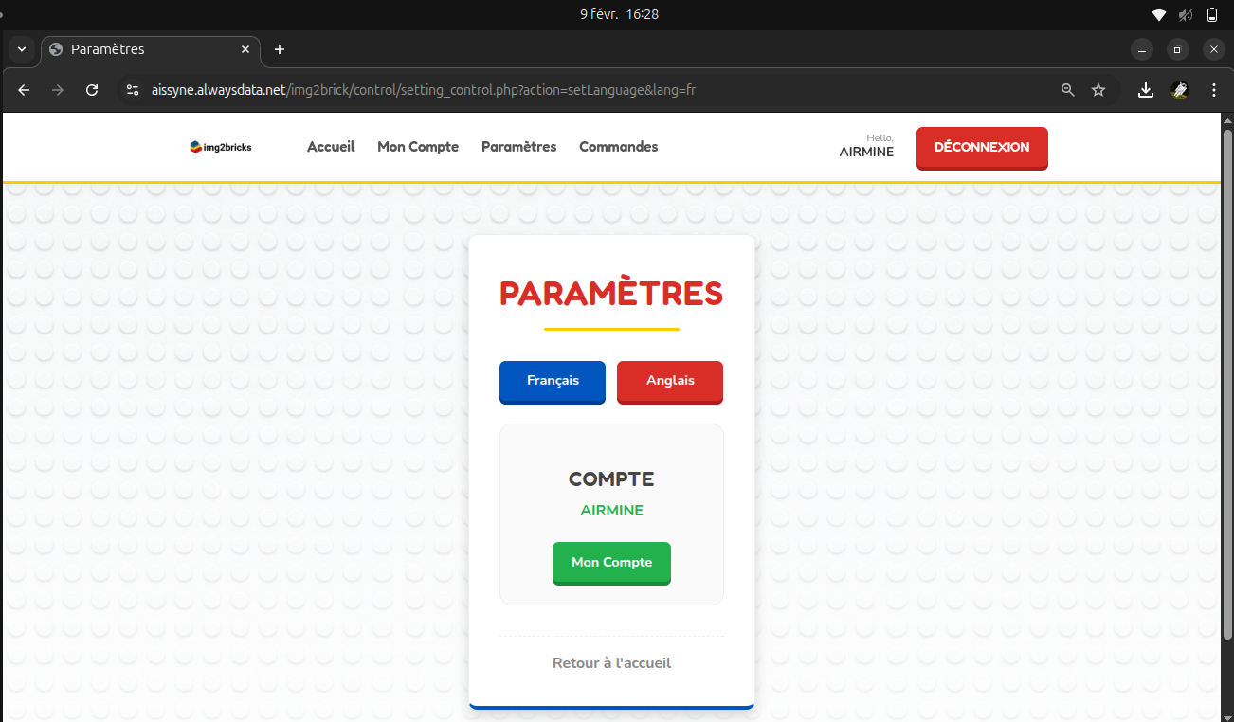Click the img2bricks logo

coord(221,147)
